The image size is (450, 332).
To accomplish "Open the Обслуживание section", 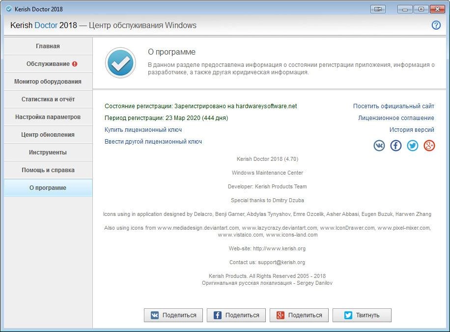I will point(48,64).
